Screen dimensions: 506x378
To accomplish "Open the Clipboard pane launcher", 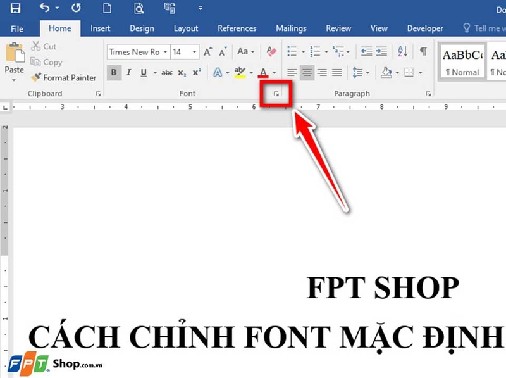I will [x=99, y=94].
